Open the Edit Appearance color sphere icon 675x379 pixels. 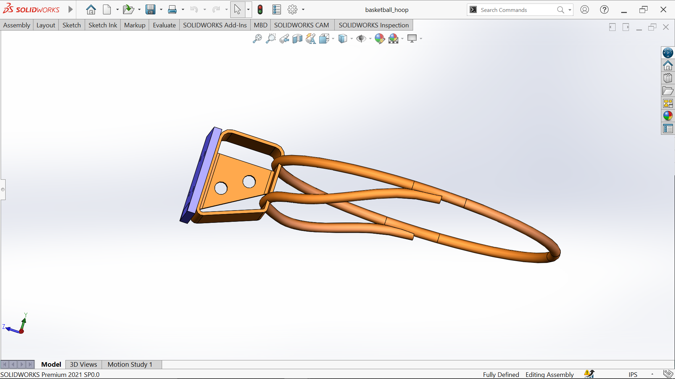tap(380, 39)
